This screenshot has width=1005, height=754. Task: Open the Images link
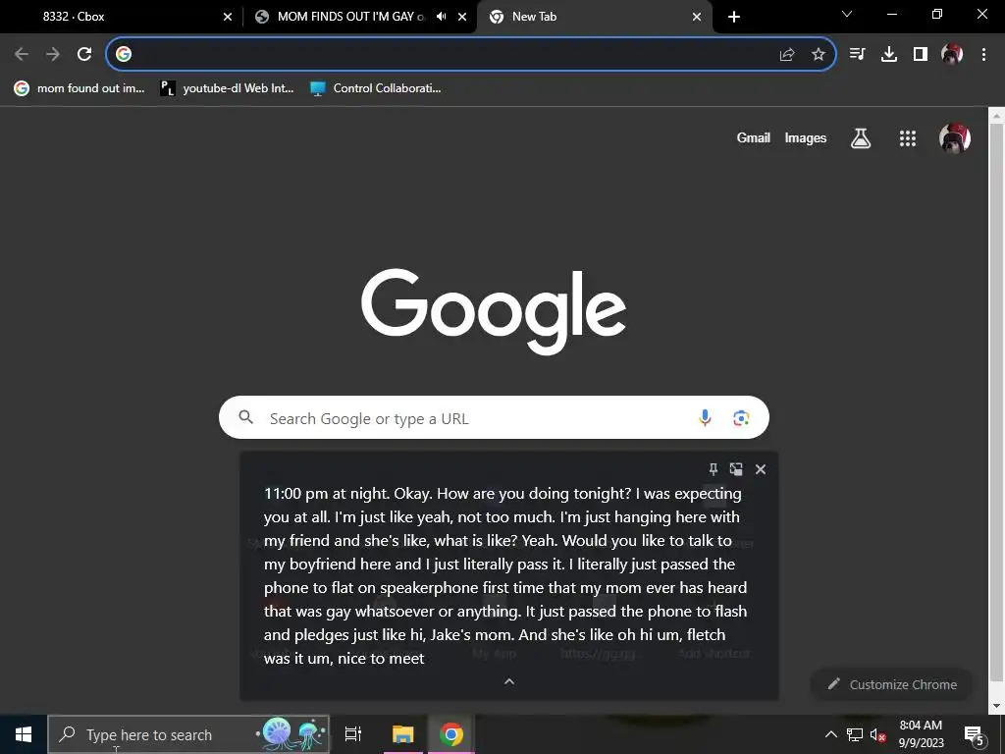point(805,137)
